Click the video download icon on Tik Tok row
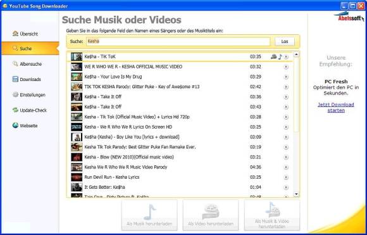Viewport: 367px width, 235px height. tap(273, 56)
